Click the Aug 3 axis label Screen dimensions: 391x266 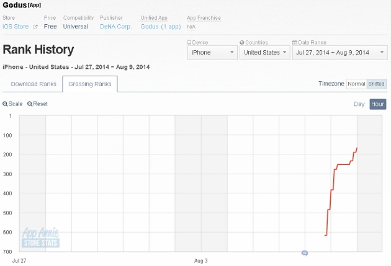[x=200, y=261]
